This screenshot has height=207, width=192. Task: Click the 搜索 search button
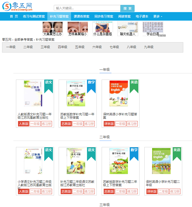(x=127, y=8)
